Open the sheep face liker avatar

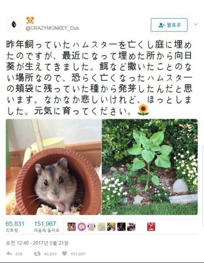coord(92,227)
